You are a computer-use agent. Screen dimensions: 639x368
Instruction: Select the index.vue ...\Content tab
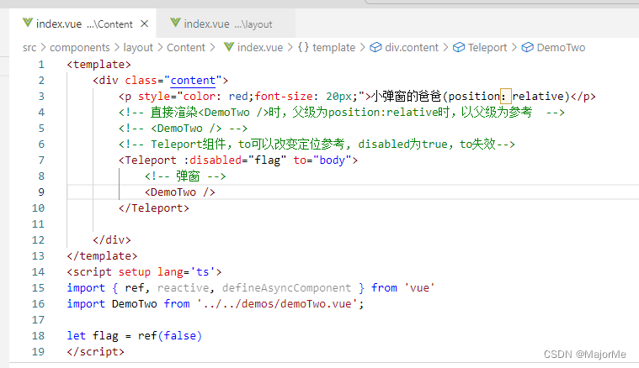tap(83, 24)
